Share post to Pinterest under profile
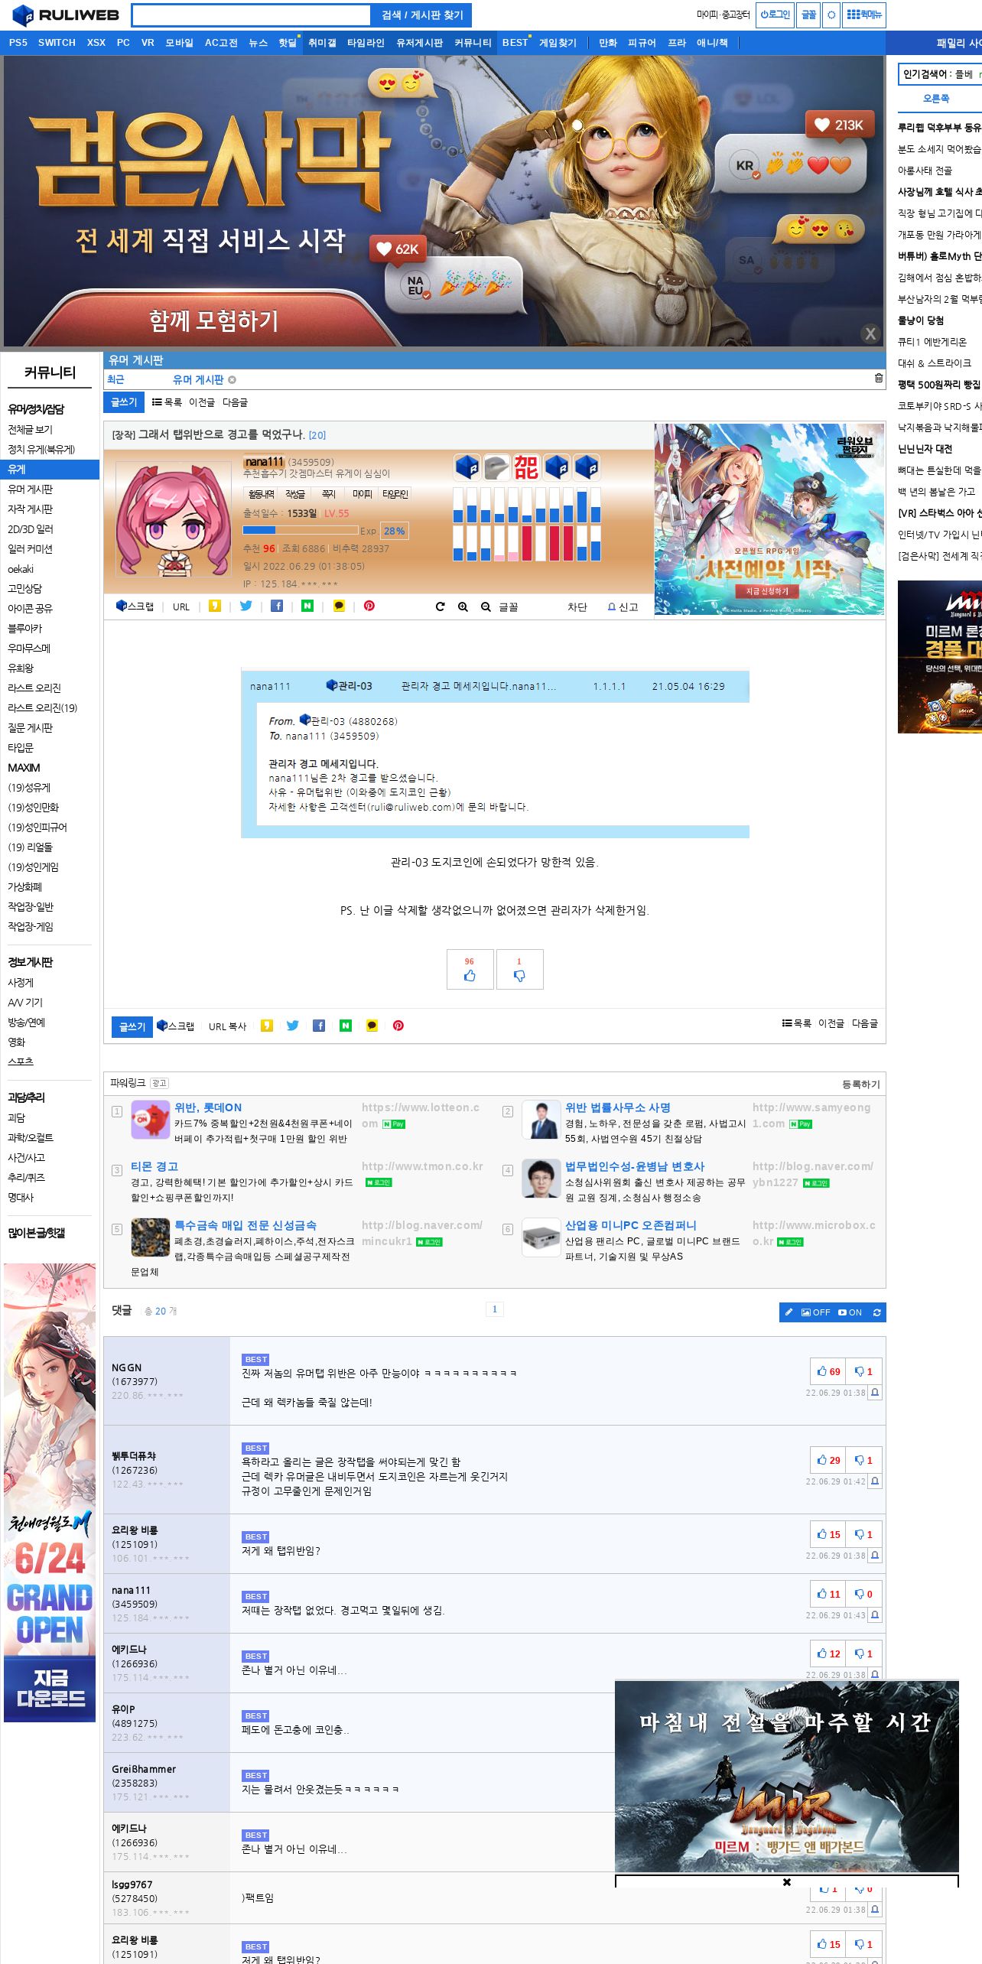982x1964 pixels. 369,606
